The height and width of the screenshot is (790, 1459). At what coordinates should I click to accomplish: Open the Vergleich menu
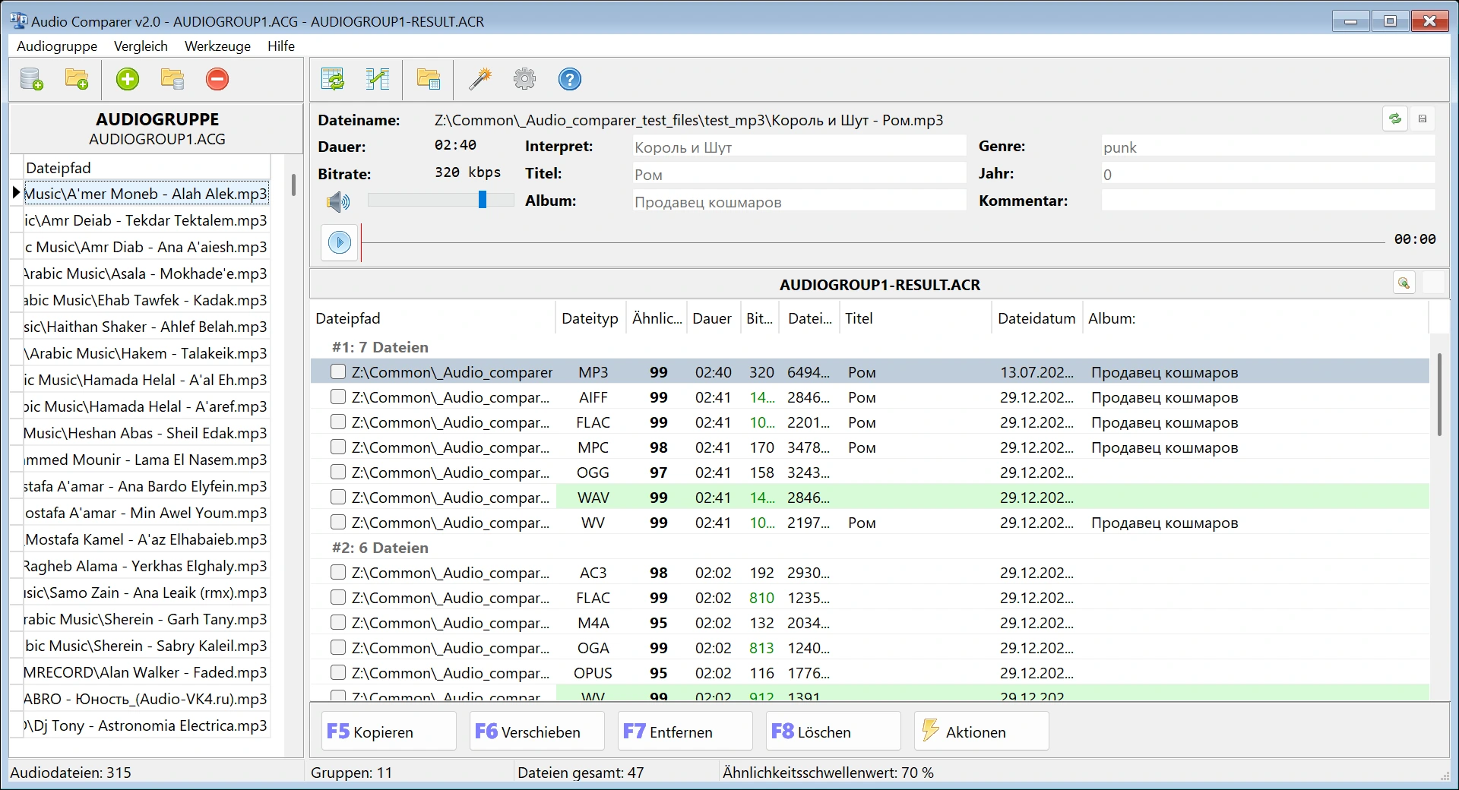(x=141, y=46)
